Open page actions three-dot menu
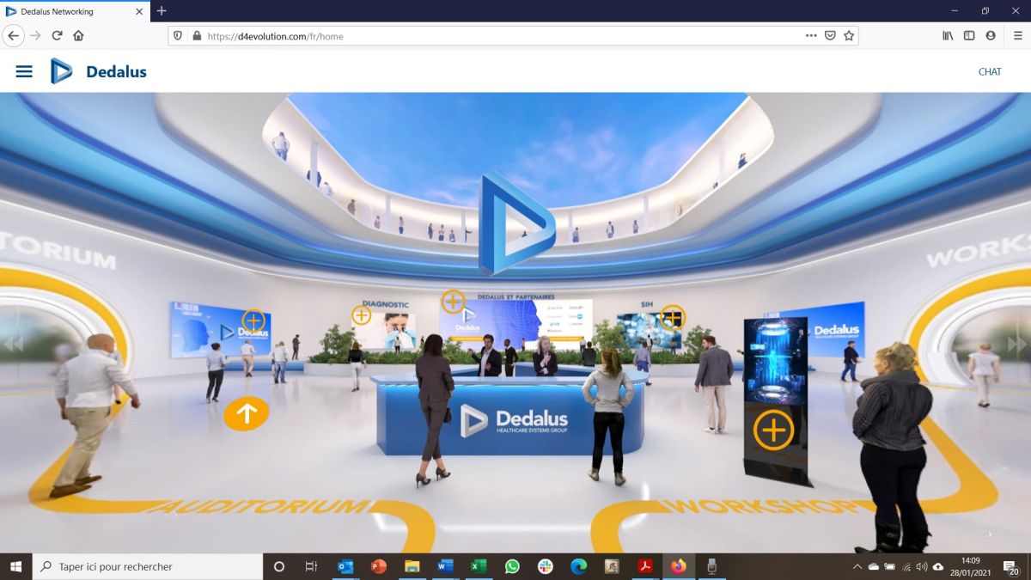Image resolution: width=1031 pixels, height=580 pixels. pos(811,36)
